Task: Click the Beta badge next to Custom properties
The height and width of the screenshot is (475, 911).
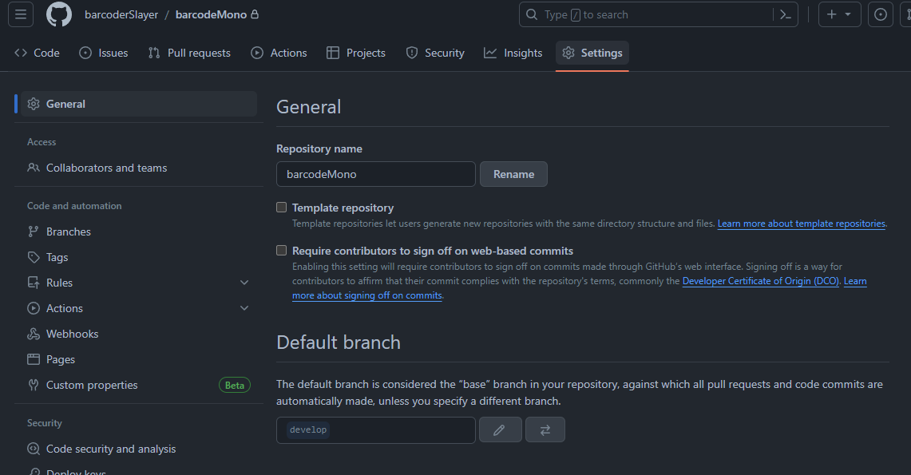Action: point(234,385)
